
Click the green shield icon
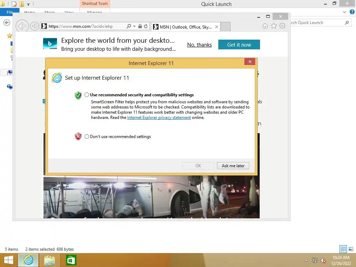coord(78,95)
